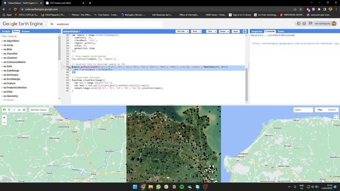340x191 pixels.
Task: Switch to the Inspector tab
Action: 257,31
